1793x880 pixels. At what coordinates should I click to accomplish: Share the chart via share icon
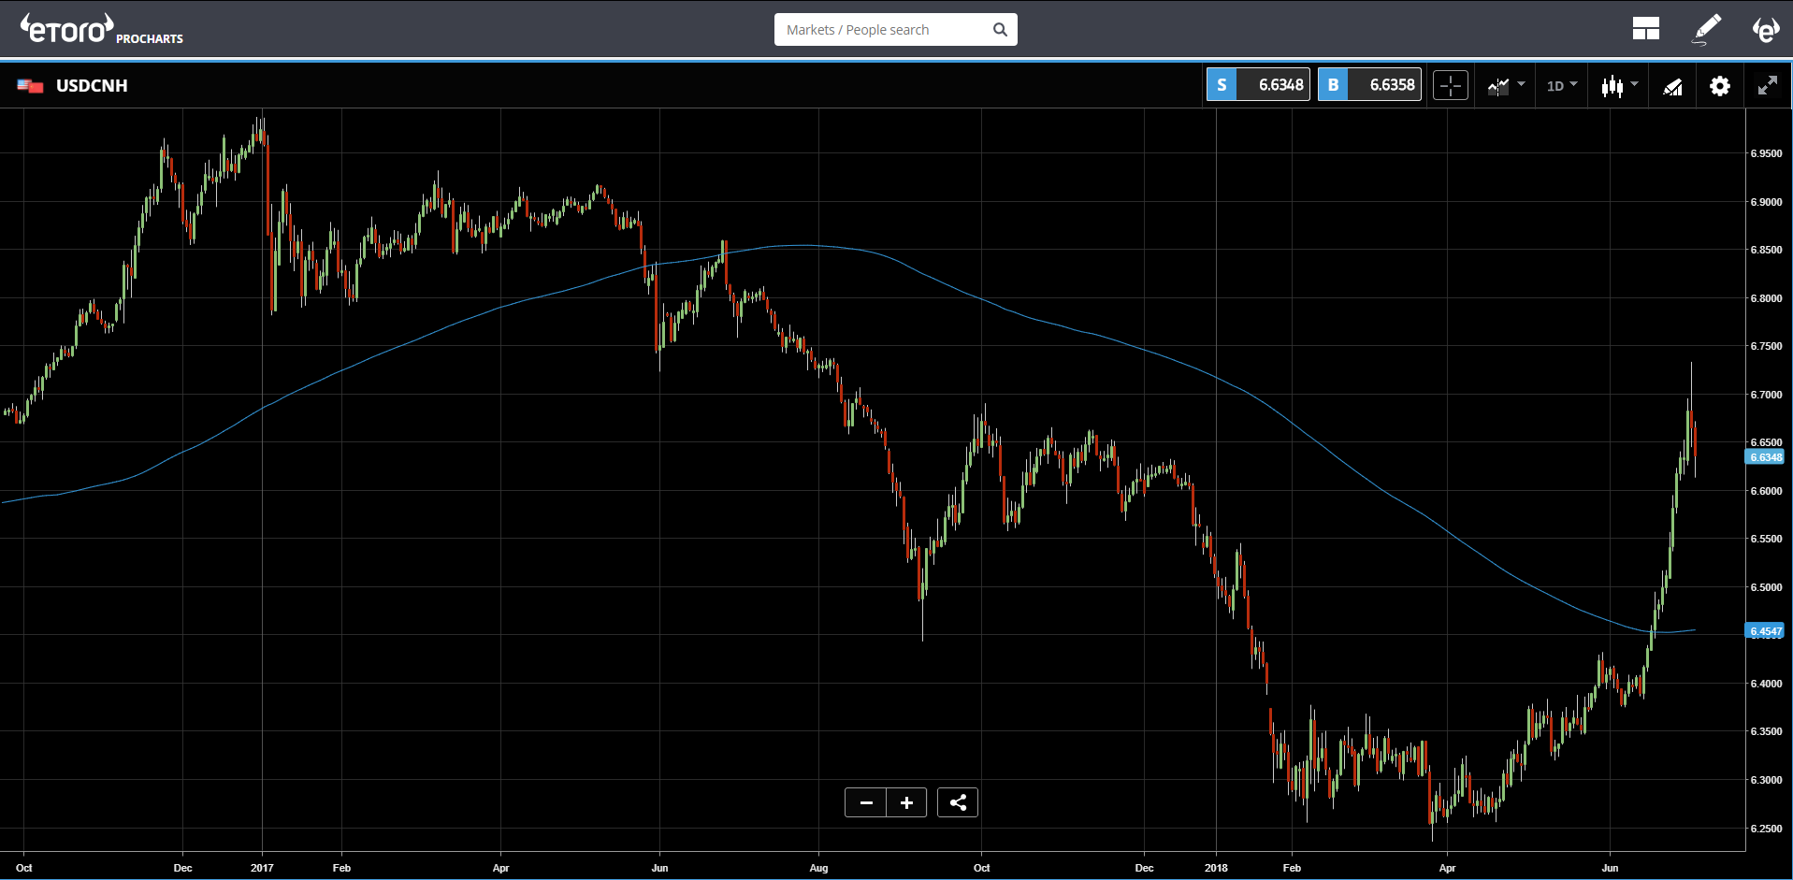point(957,802)
